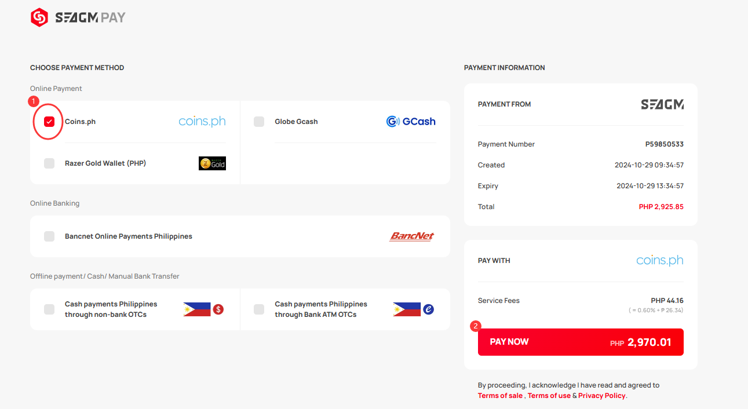Click the Razer Gold logo icon
Screen dimensions: 748x409
coord(212,163)
